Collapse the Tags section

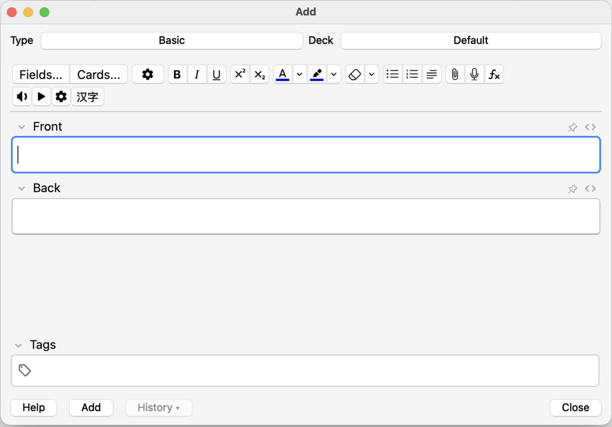(x=18, y=345)
